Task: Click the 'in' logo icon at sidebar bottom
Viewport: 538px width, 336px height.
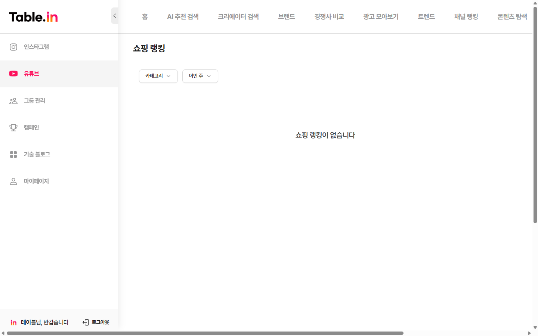Action: click(13, 322)
